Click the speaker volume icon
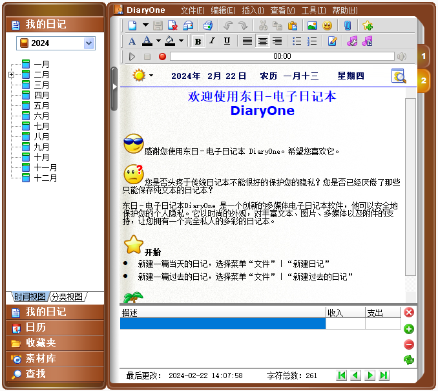This screenshot has width=438, height=391. tap(402, 57)
